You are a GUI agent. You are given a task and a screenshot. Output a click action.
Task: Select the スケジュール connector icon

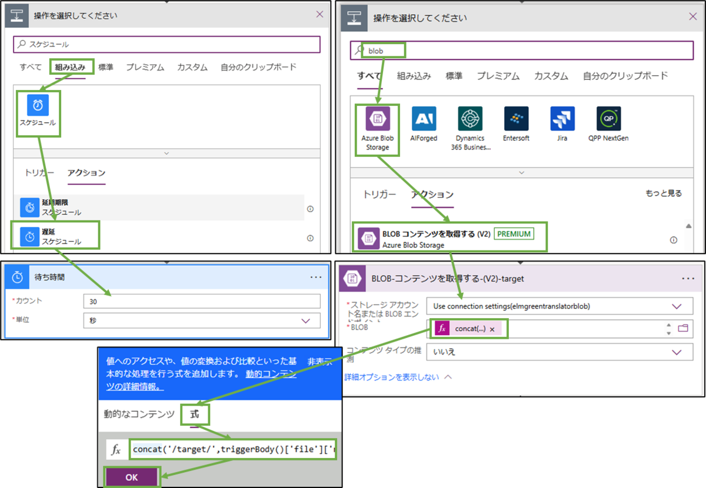tap(38, 105)
